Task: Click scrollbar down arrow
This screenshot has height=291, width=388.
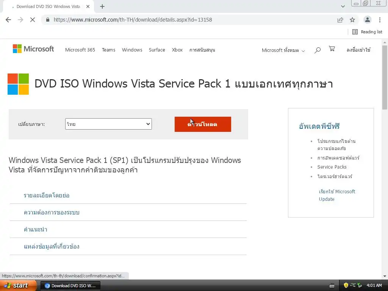Action: 385,276
